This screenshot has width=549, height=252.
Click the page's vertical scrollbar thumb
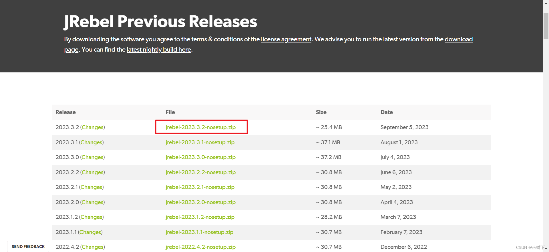[546, 26]
